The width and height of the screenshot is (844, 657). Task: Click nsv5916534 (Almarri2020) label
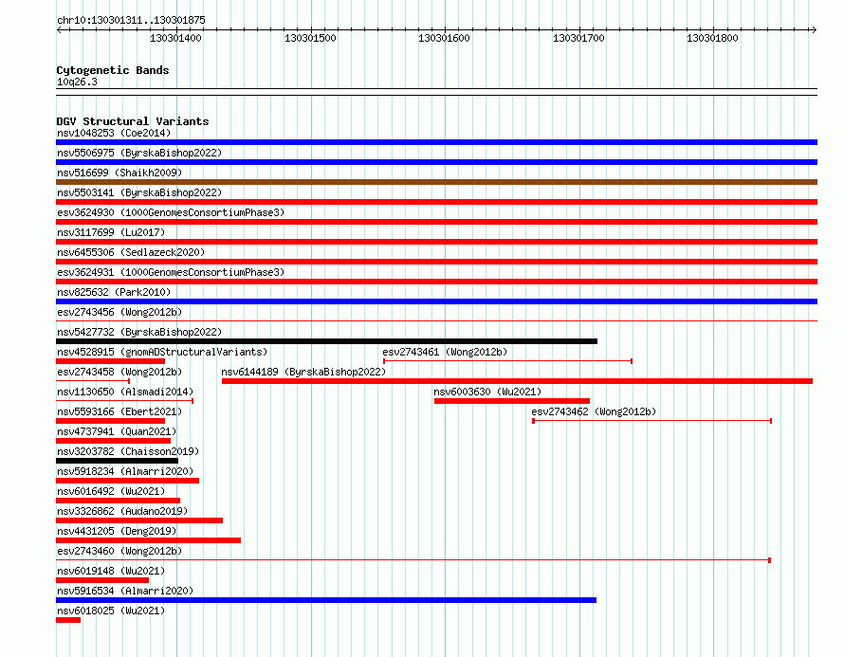(125, 591)
